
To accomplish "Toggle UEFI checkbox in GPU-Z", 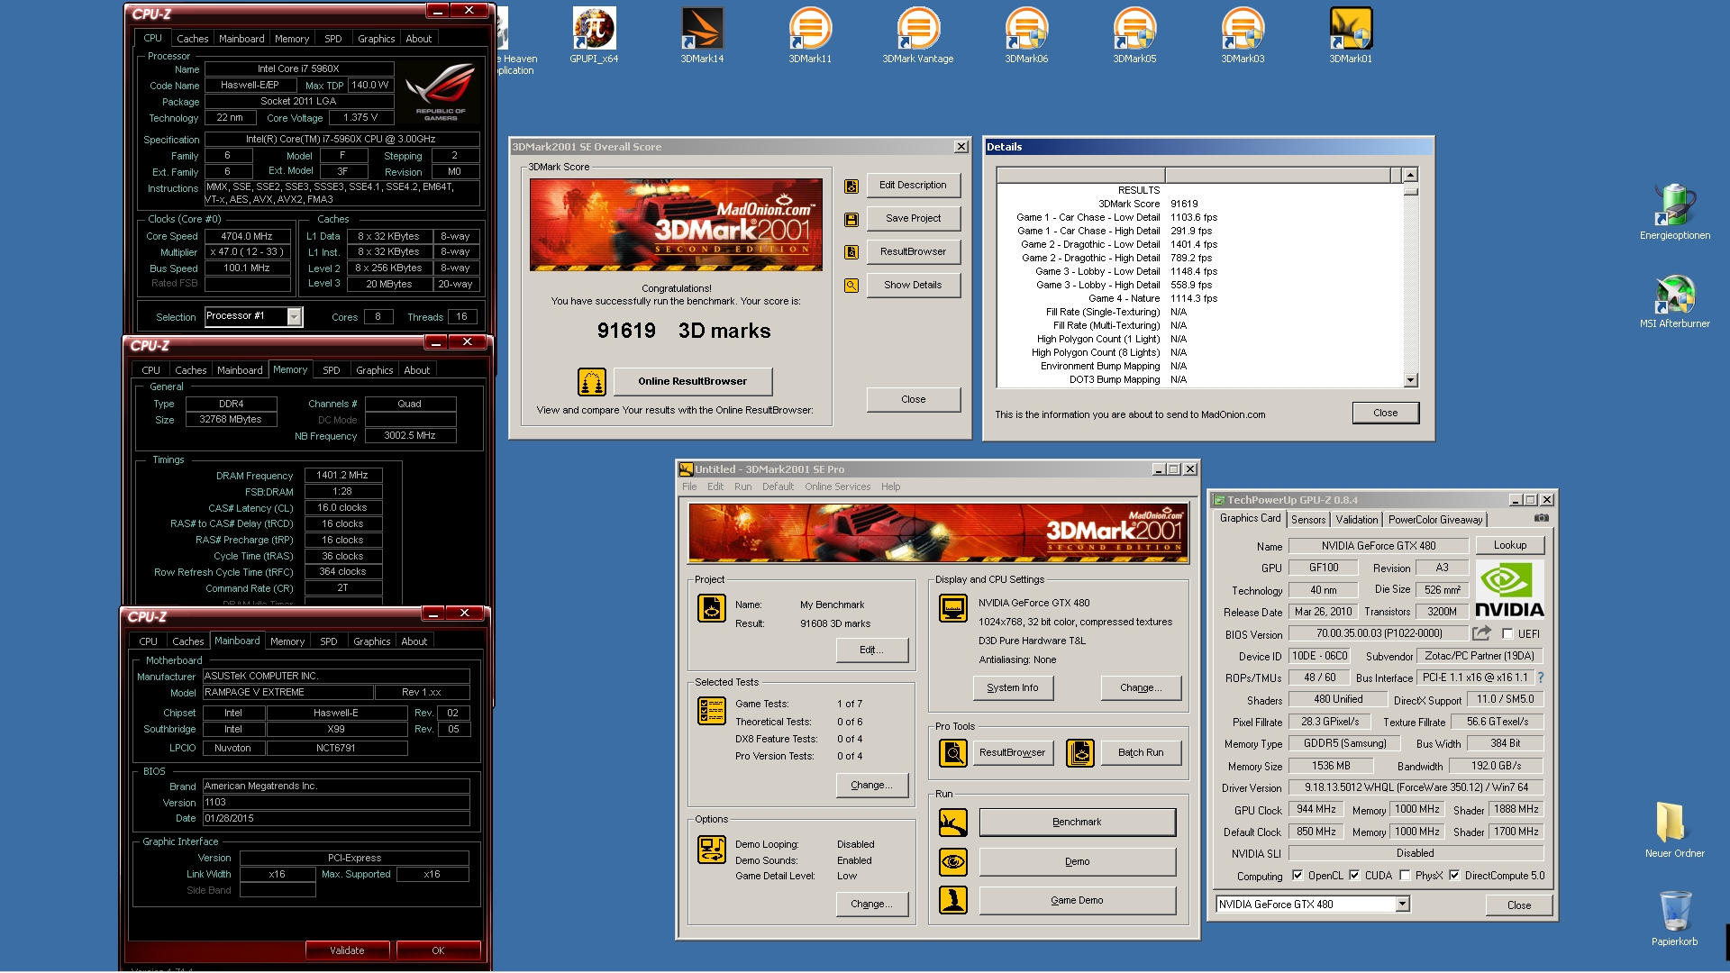I will pos(1507,634).
